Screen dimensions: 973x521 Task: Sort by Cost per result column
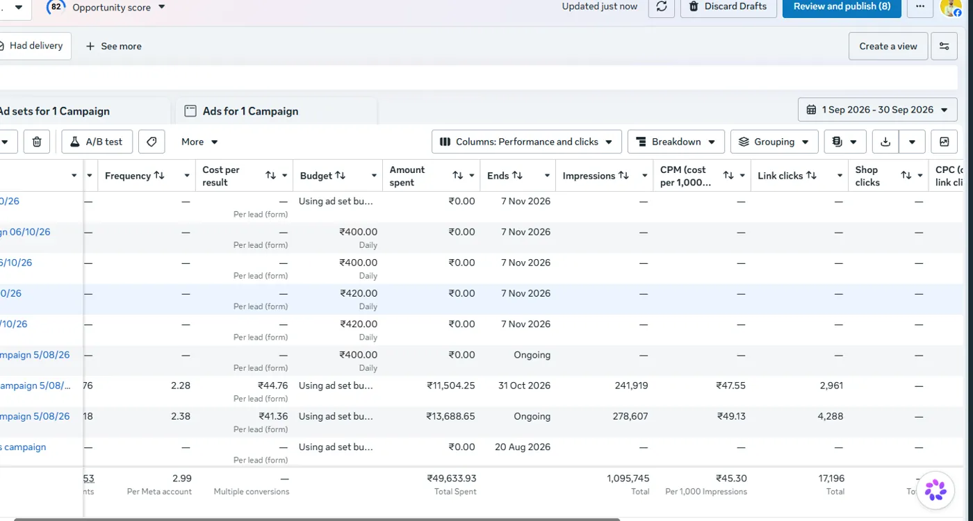(271, 176)
